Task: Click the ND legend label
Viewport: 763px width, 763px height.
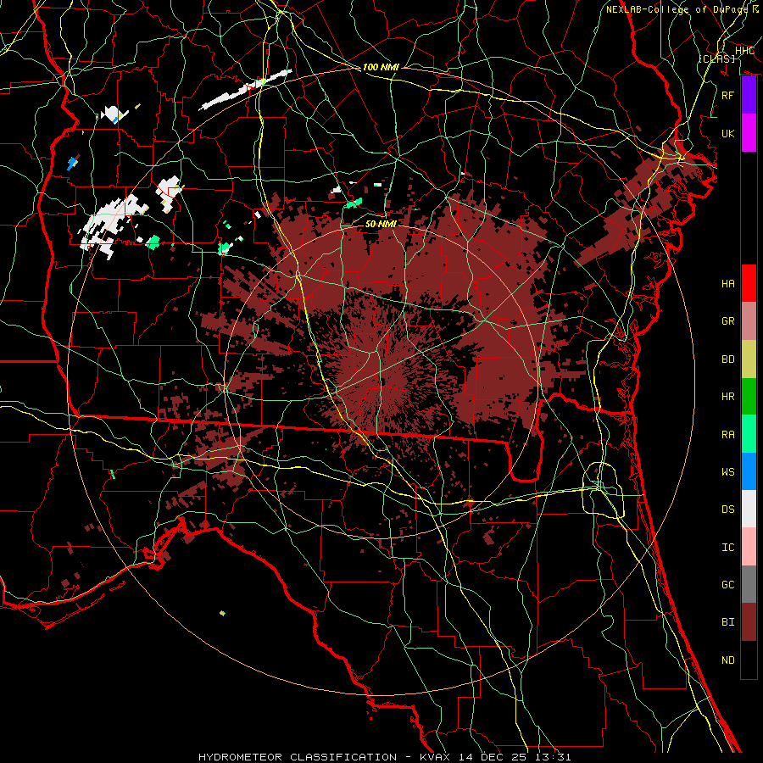Action: pos(727,660)
